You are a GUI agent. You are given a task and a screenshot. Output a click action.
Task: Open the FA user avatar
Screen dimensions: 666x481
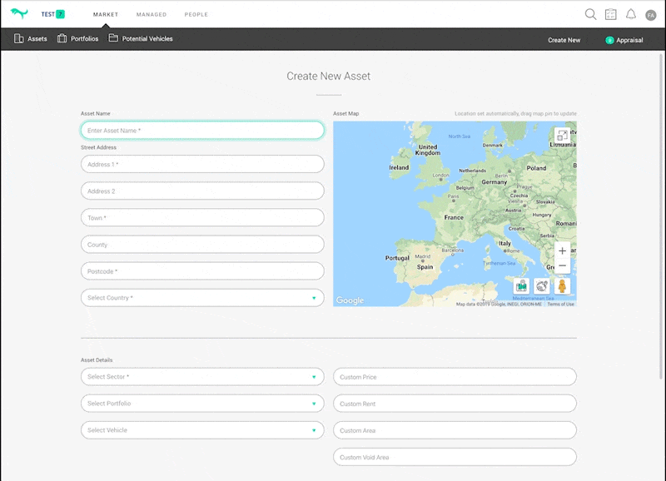pyautogui.click(x=651, y=15)
